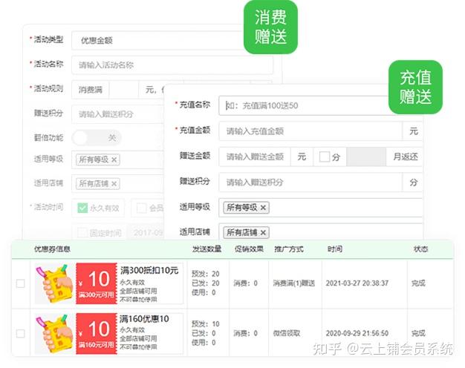The image size is (465, 368).
Task: Select checkbox for 满300抵扣10元 coupon row
Action: (x=21, y=283)
